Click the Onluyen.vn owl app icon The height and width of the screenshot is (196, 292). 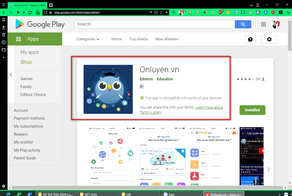click(x=108, y=89)
